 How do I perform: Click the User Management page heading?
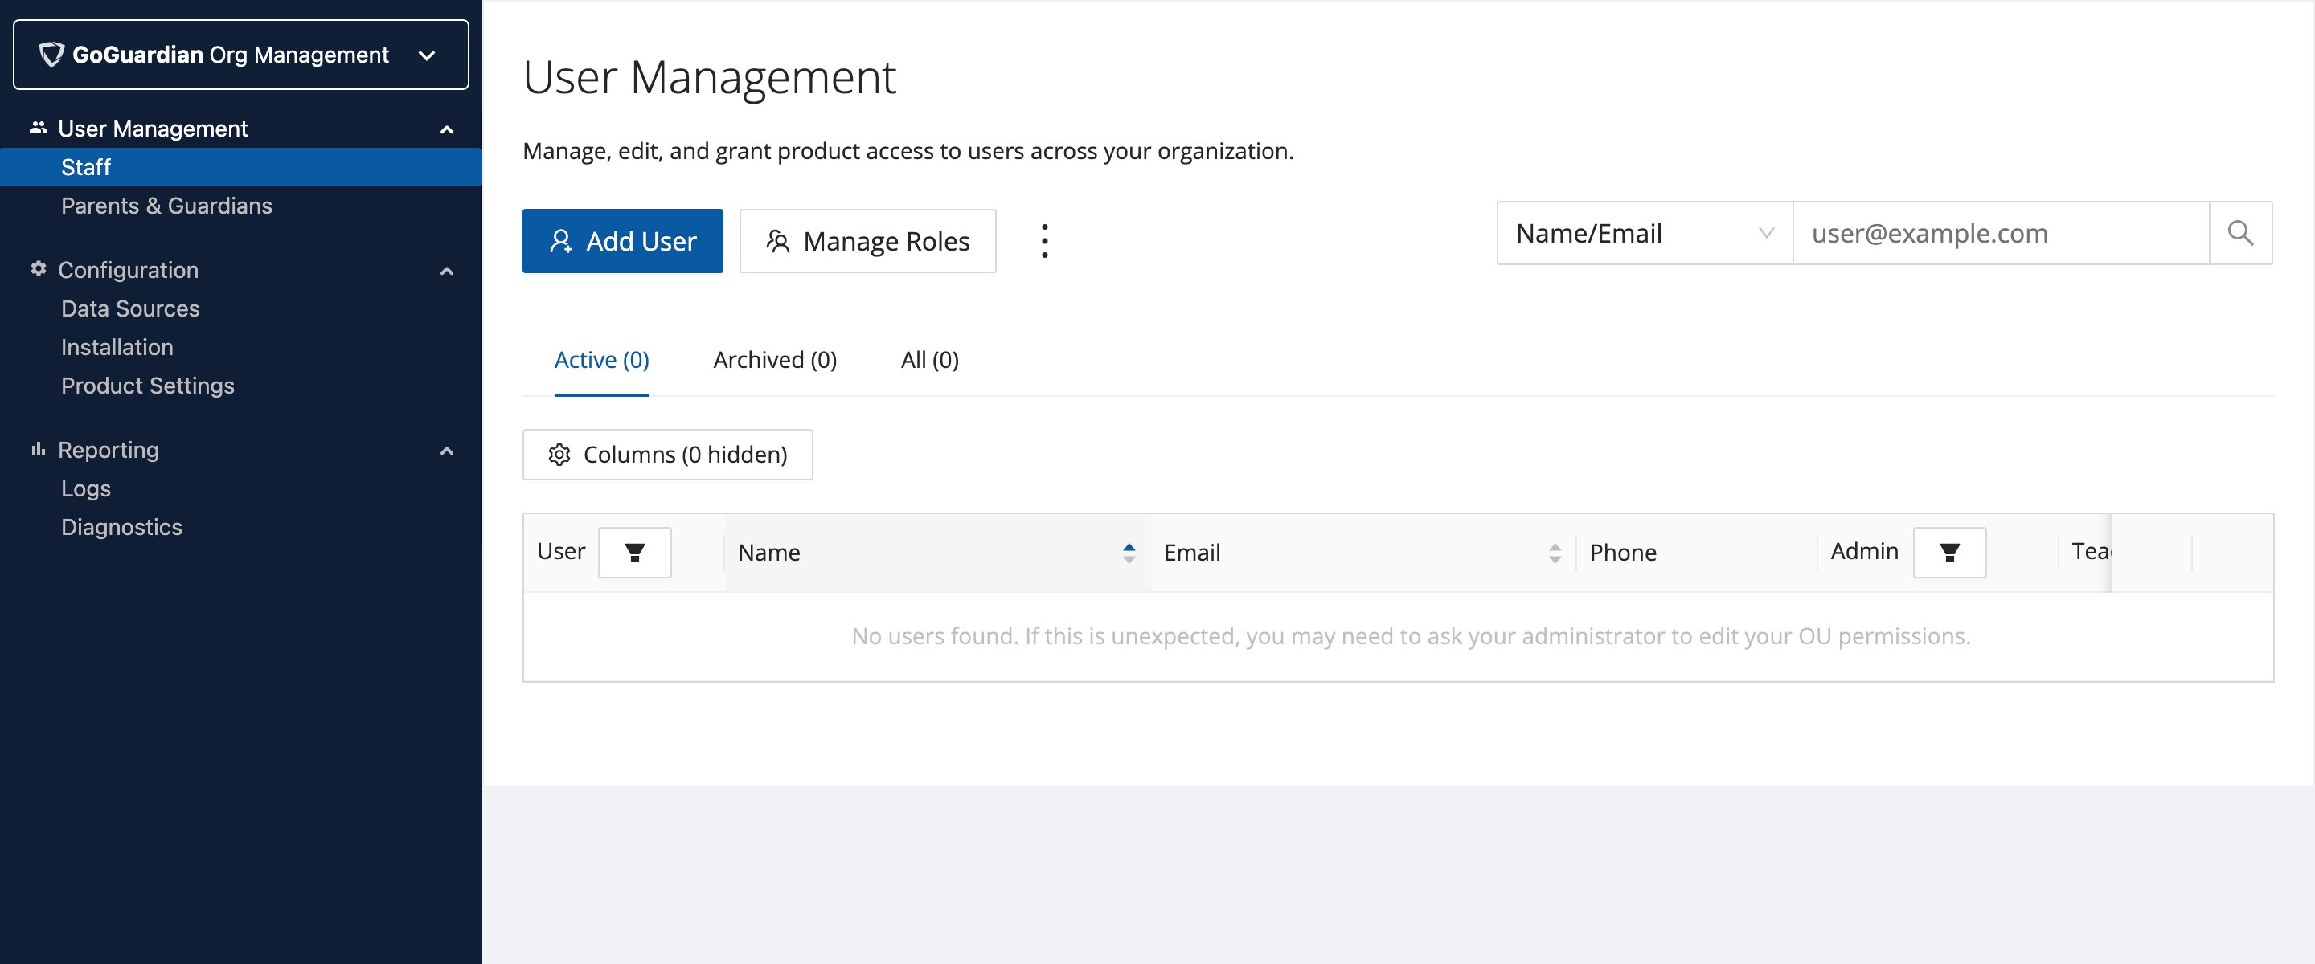click(709, 77)
